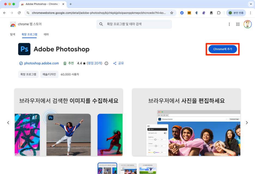The width and height of the screenshot is (255, 174).
Task: Open the new tab plus button
Action: tap(71, 4)
